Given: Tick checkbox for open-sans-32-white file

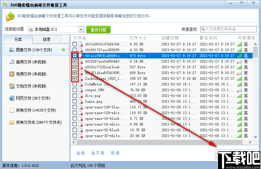Looking at the screenshot, I should coord(75,136).
